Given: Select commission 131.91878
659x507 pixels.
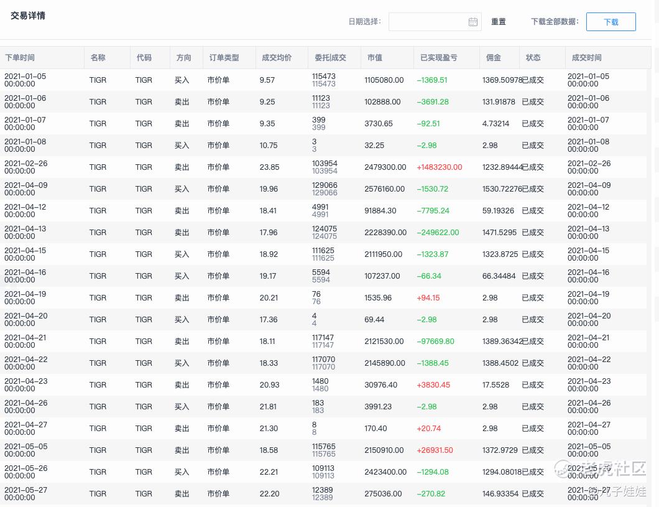Looking at the screenshot, I should 499,102.
